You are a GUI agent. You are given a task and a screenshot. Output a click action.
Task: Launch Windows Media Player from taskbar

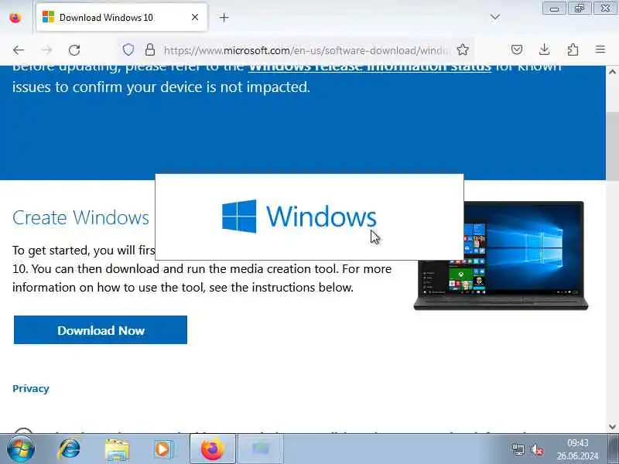coord(163,449)
